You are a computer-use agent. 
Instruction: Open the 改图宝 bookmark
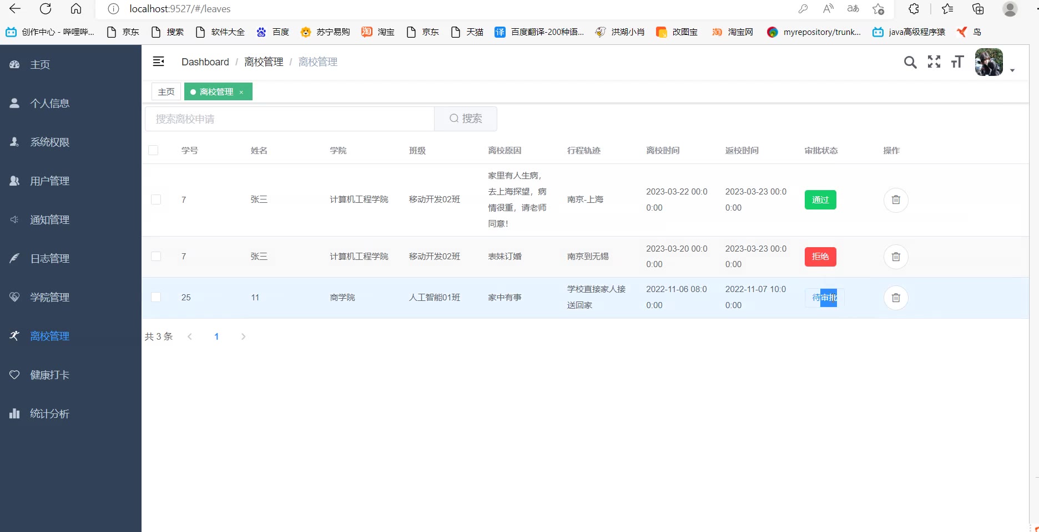pos(677,32)
